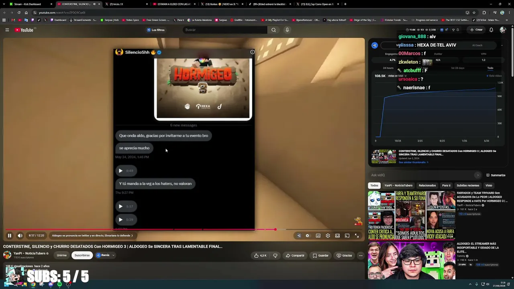This screenshot has height=289, width=514.
Task: Save the video with Guardar
Action: click(x=320, y=255)
